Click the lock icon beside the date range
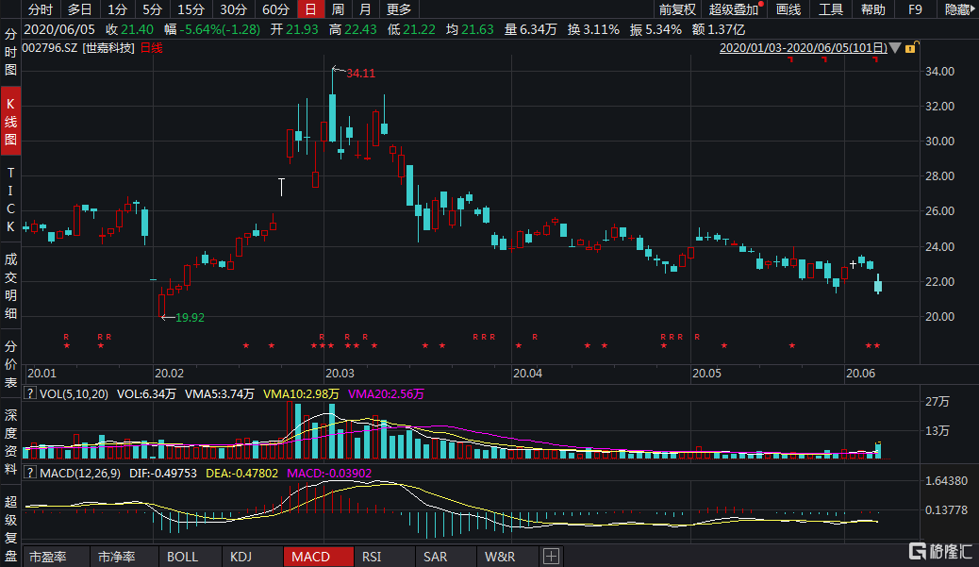This screenshot has width=979, height=567. [x=911, y=46]
